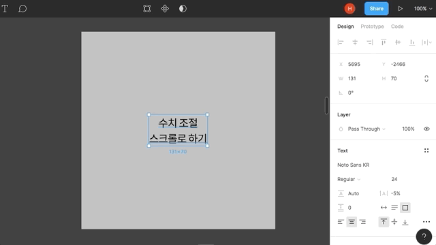Toggle constrain proportions link icon

(426, 79)
